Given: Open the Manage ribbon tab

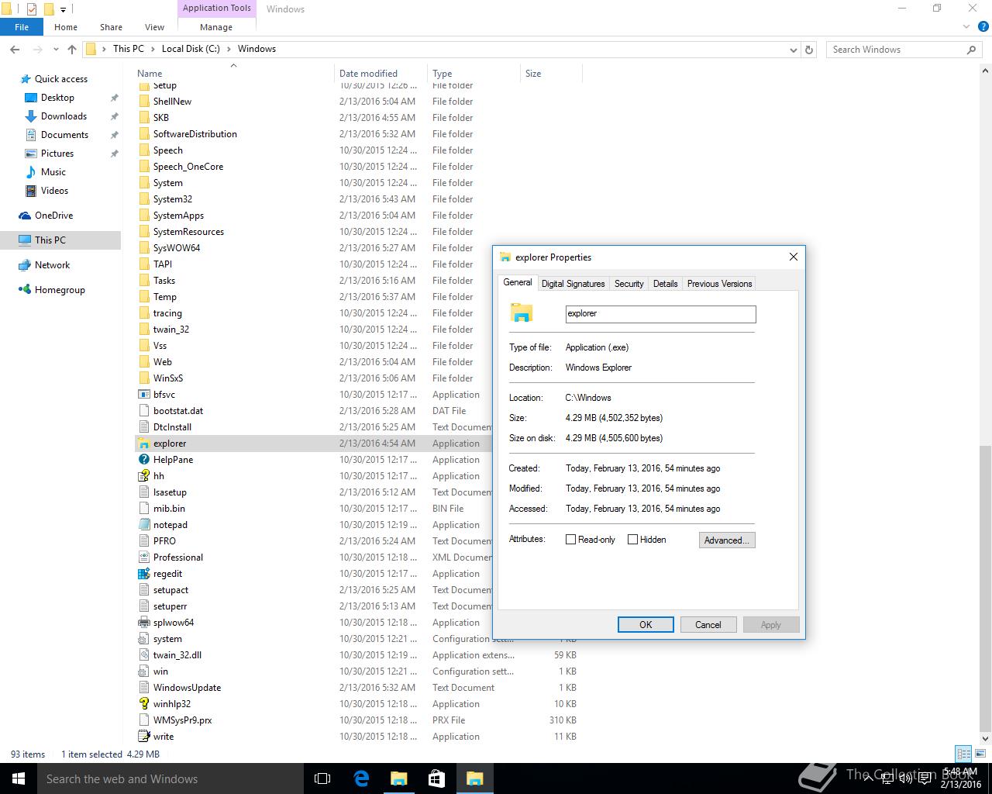Looking at the screenshot, I should point(216,27).
